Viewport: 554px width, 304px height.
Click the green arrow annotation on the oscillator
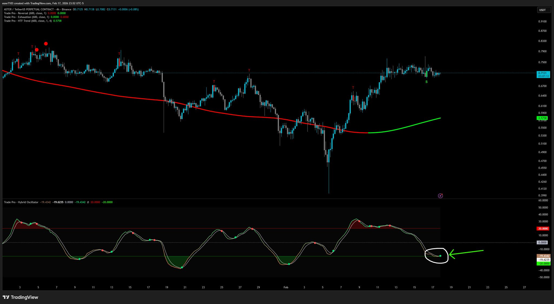(x=466, y=253)
